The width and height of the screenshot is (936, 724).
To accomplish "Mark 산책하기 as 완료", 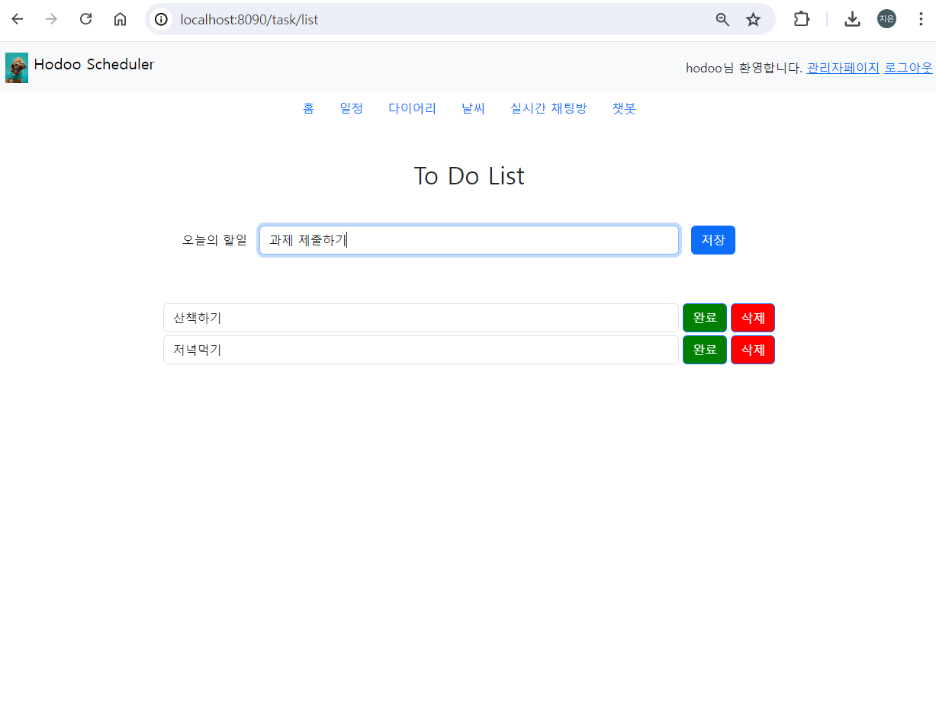I will point(705,318).
